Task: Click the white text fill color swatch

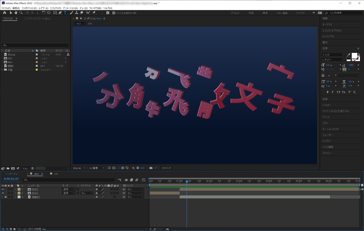Action: point(354,55)
